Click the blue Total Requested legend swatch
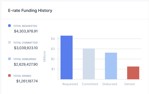The height and width of the screenshot is (94, 149). [x=9, y=26]
